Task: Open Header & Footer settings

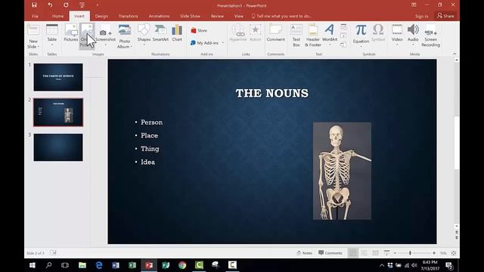Action: 313,36
